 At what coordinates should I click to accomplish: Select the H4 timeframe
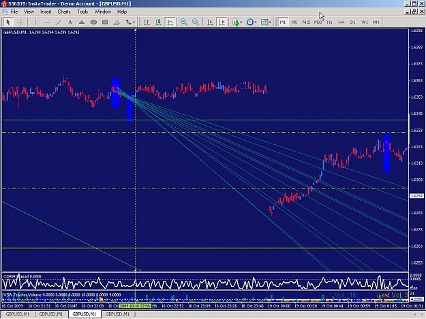pos(341,22)
